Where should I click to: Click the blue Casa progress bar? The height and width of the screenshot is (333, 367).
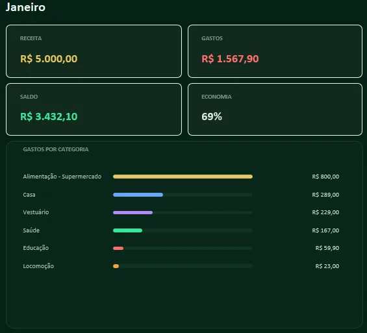click(x=138, y=195)
